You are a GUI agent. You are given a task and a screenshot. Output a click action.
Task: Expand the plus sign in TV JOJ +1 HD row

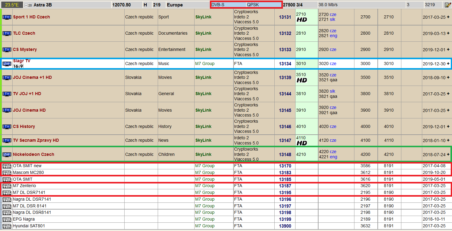448,94
